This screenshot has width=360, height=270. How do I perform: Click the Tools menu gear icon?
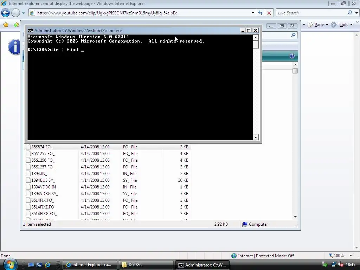tap(334, 25)
